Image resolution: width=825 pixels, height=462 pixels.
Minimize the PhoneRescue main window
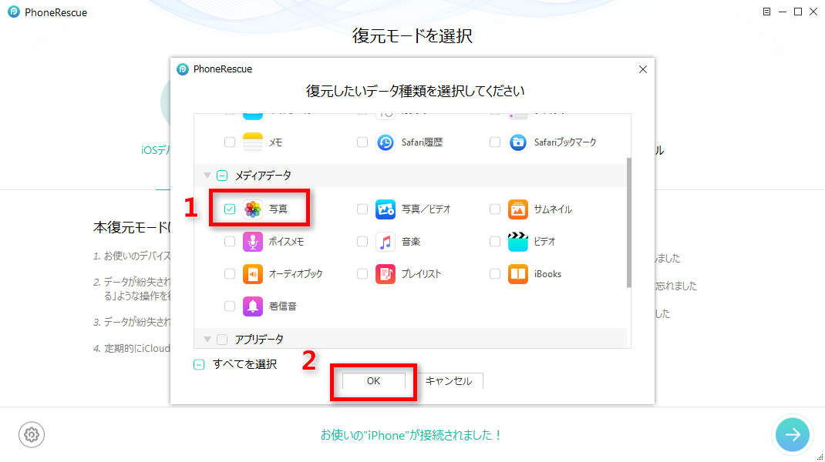click(x=783, y=12)
